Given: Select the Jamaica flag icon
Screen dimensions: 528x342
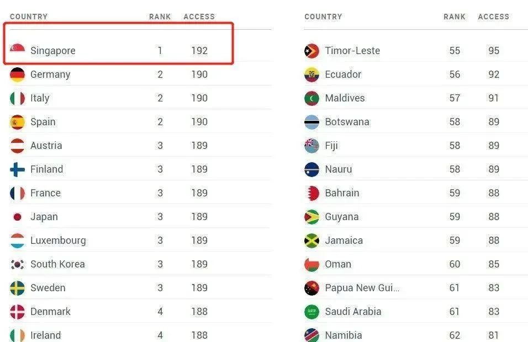Looking at the screenshot, I should [x=311, y=241].
